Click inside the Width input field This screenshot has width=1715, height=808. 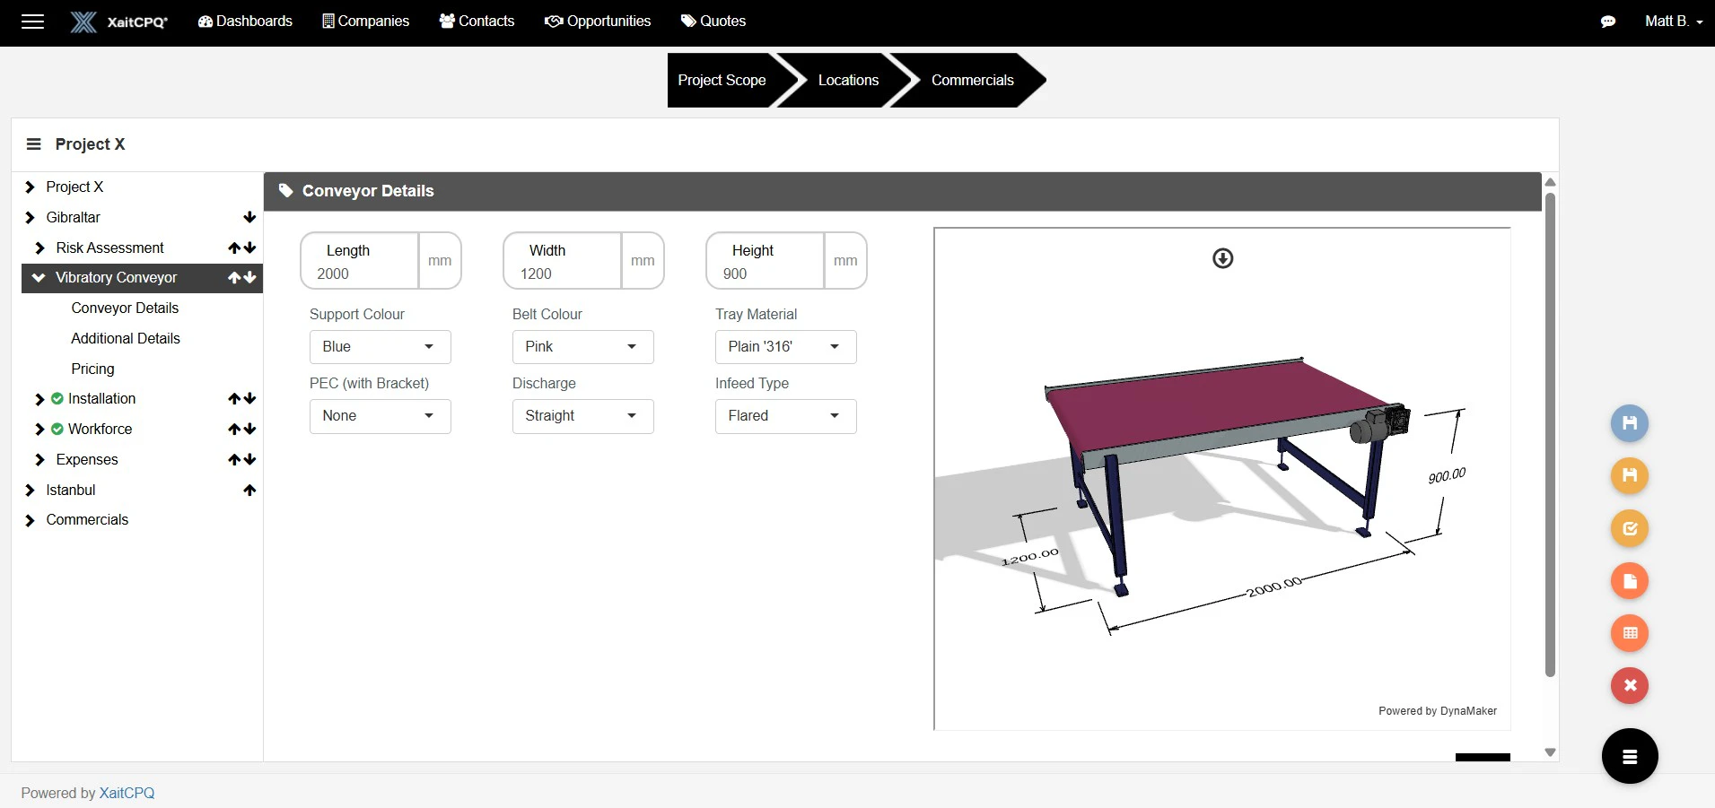tap(561, 274)
